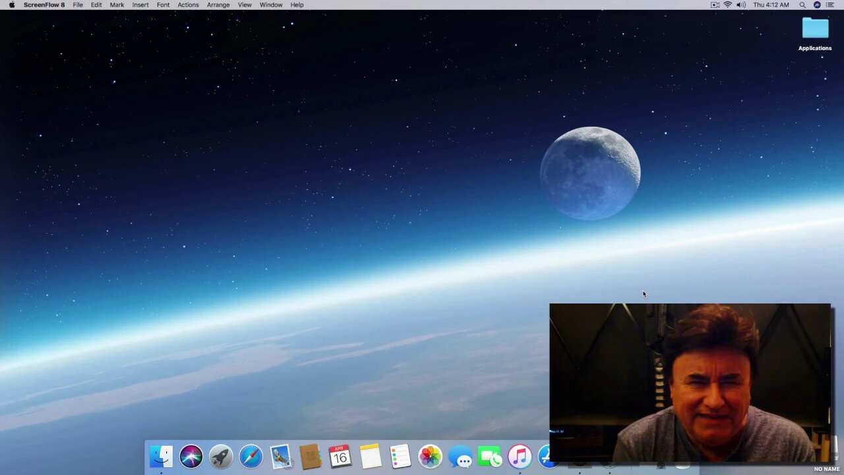This screenshot has width=844, height=475.
Task: Open the Arrange menu
Action: click(218, 5)
